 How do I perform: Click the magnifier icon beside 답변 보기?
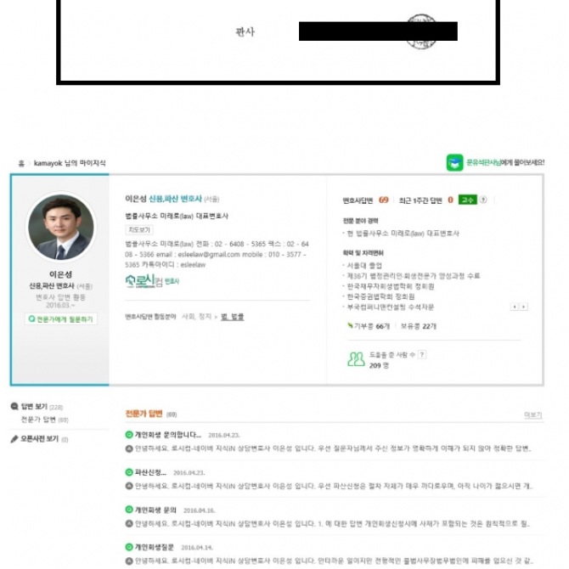click(14, 407)
